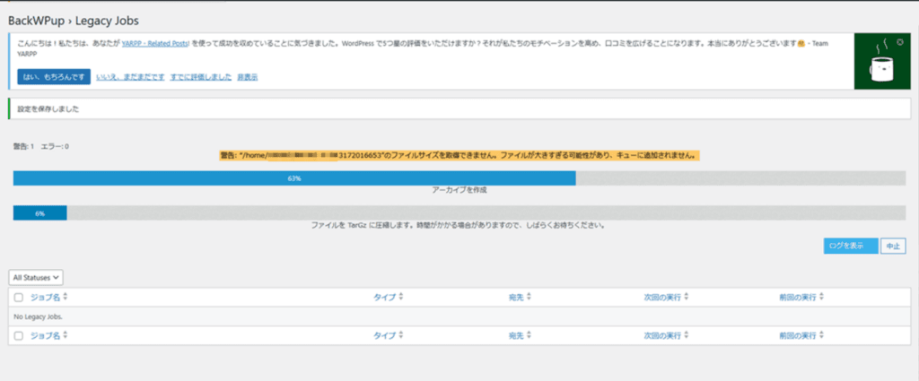919x381 pixels.
Task: Dismiss the YARPP notice with close icon
Action: click(x=899, y=42)
